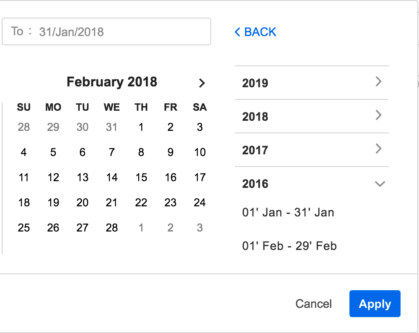Select the 01' Jan - 31' Jan range

pyautogui.click(x=288, y=212)
